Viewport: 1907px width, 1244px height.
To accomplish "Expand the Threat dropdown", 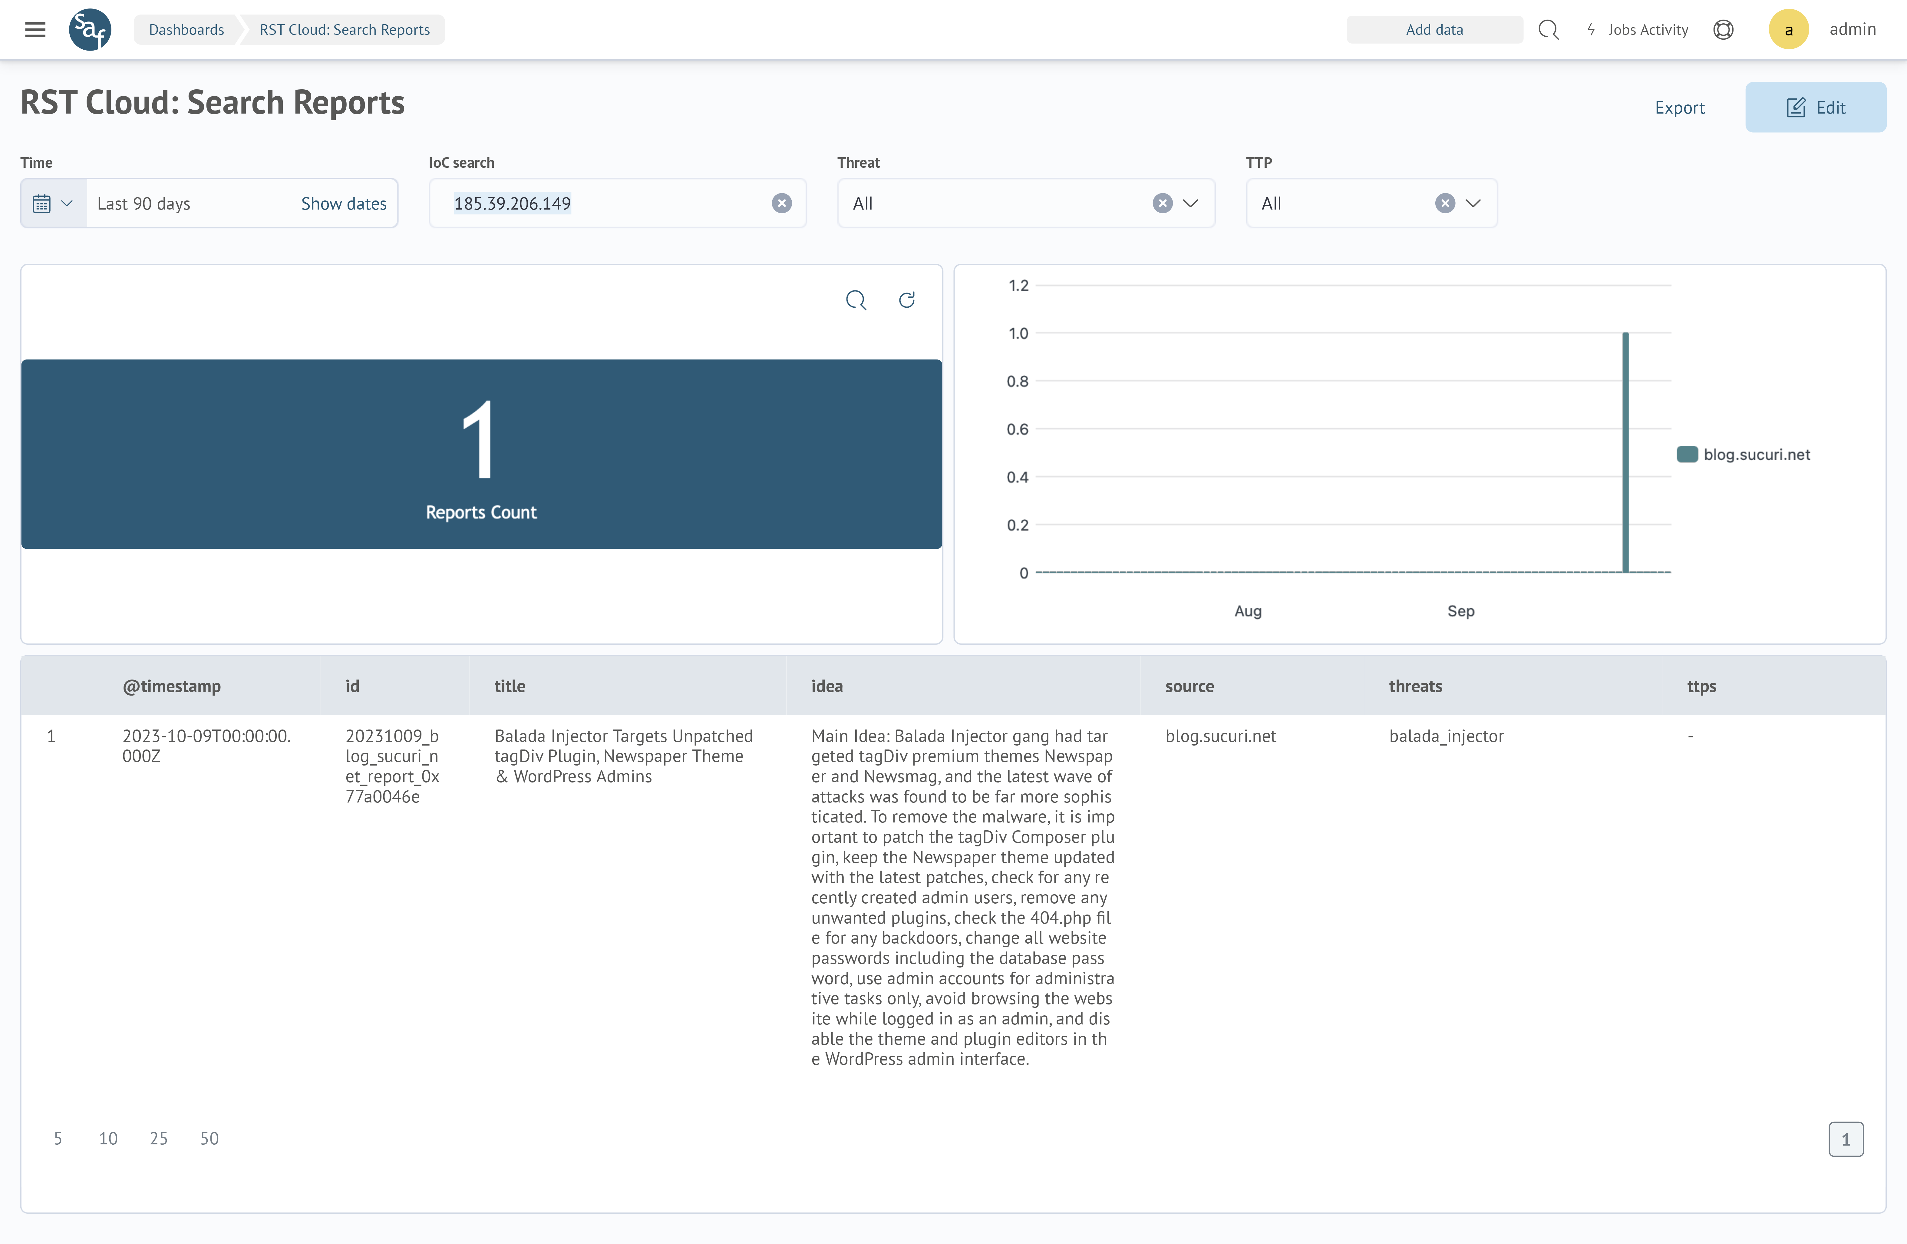I will 1191,203.
